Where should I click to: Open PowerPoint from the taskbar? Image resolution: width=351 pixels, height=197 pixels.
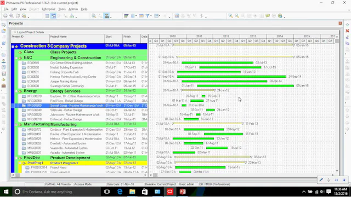183,192
